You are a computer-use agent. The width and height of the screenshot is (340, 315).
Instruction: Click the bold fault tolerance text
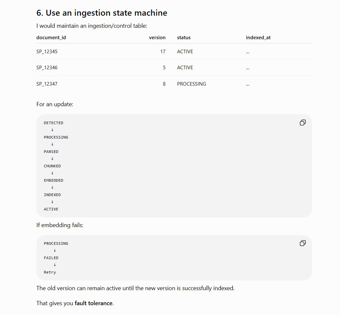click(93, 303)
